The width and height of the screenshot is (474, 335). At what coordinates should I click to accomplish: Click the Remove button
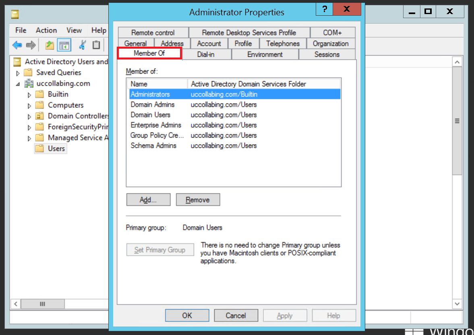point(198,200)
